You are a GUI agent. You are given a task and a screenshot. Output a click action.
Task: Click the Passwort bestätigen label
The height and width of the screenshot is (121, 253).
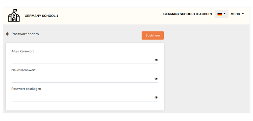26,89
